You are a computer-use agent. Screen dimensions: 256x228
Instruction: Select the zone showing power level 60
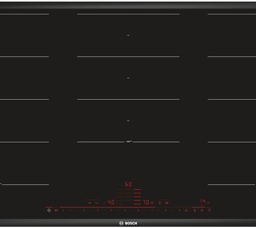coord(129,184)
